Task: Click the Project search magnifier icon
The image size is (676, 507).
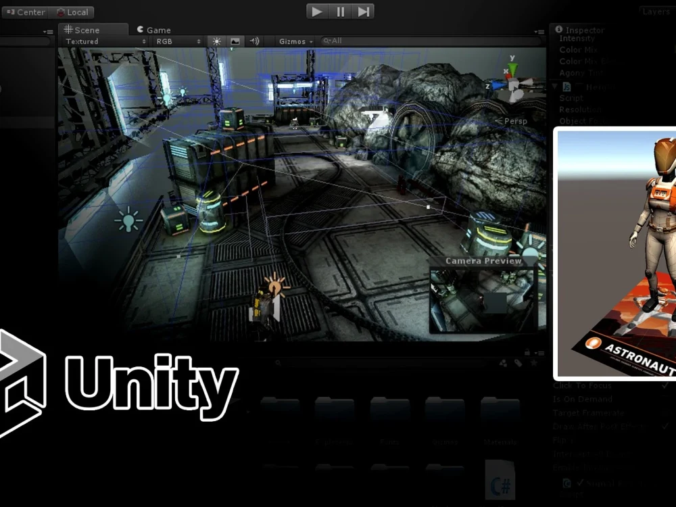Action: (279, 363)
